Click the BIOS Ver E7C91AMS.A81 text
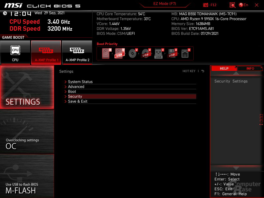This screenshot has height=198, width=264. 193,29
